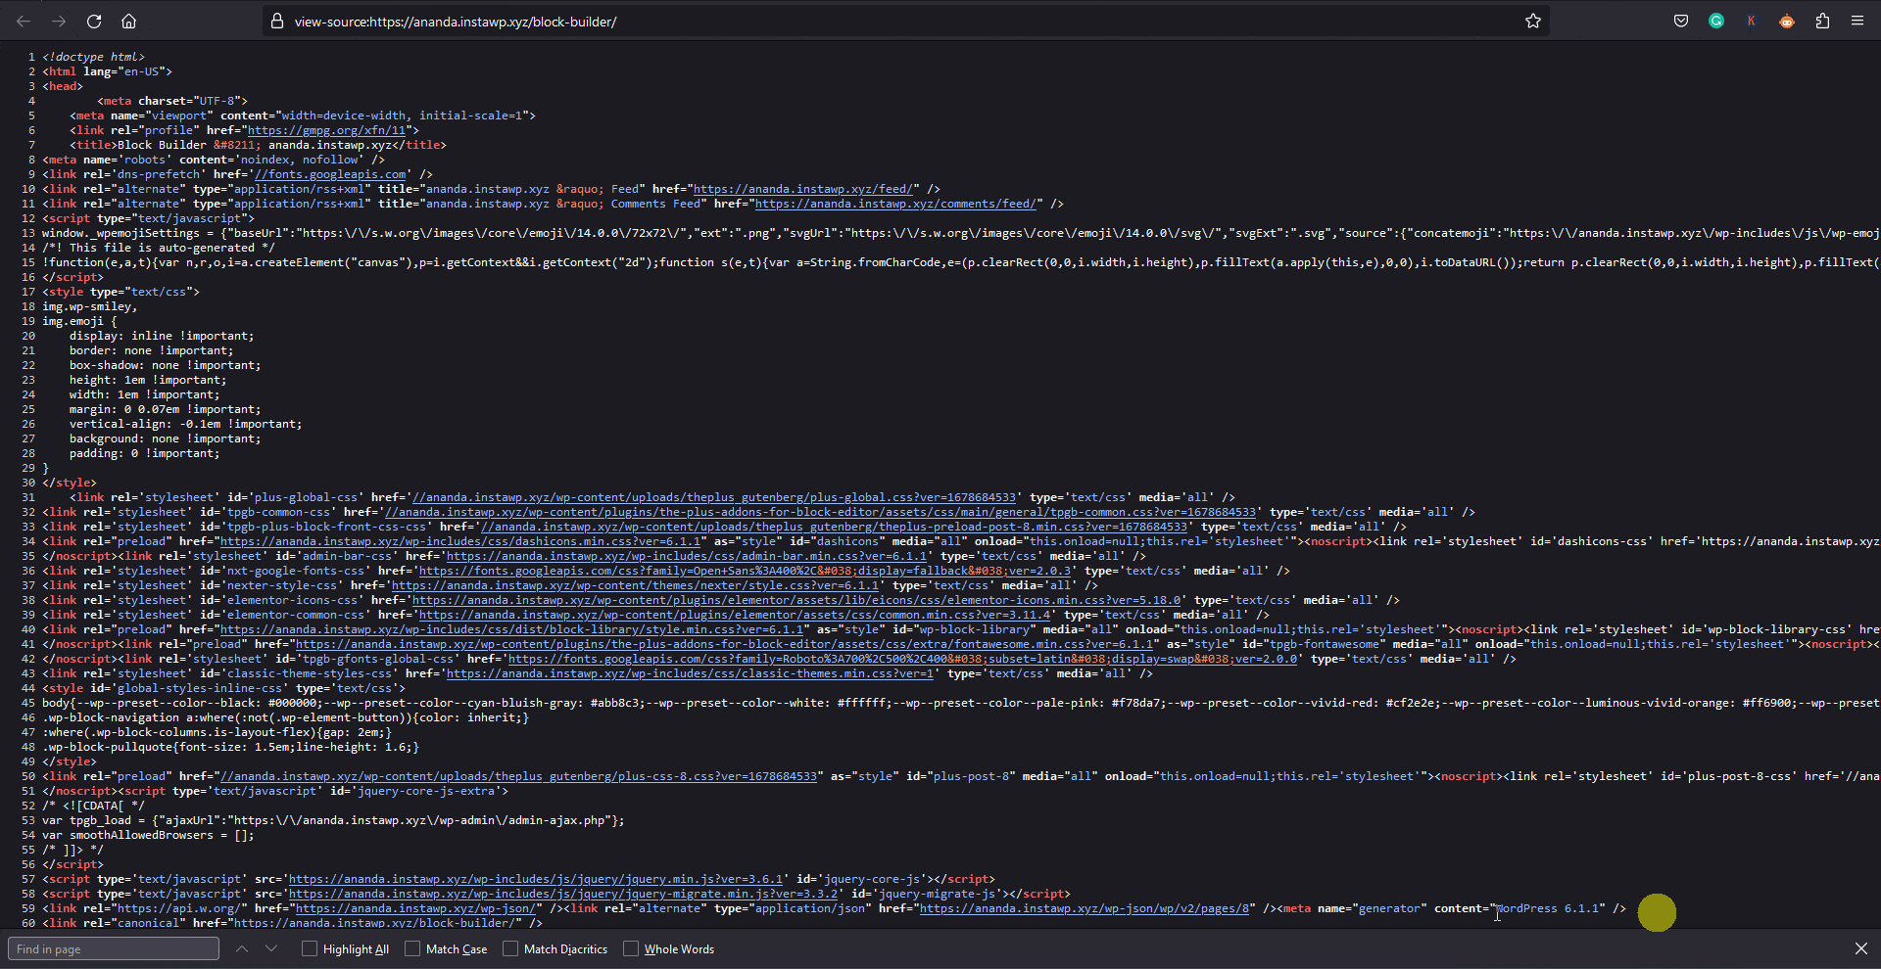
Task: Click the orange robot extension icon
Action: tap(1786, 21)
